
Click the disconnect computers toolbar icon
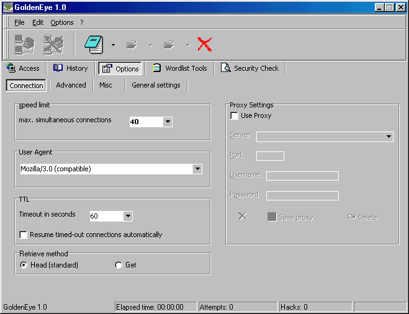click(53, 44)
